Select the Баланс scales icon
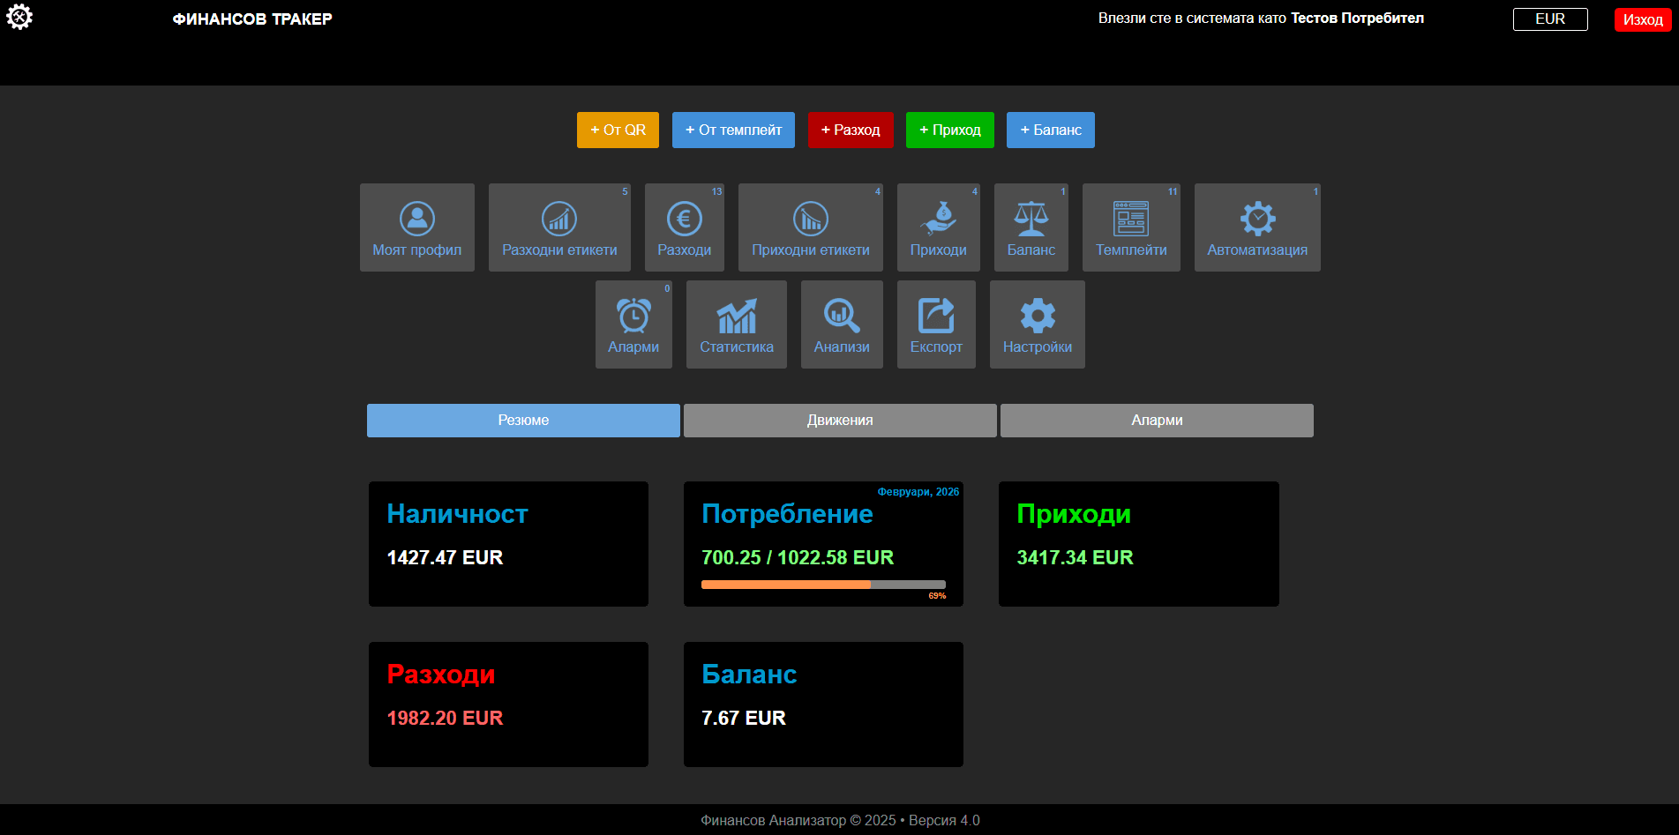 point(1031,227)
